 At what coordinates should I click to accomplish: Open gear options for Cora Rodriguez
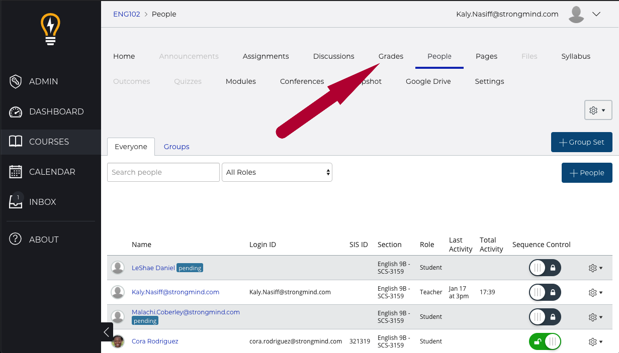pos(595,342)
